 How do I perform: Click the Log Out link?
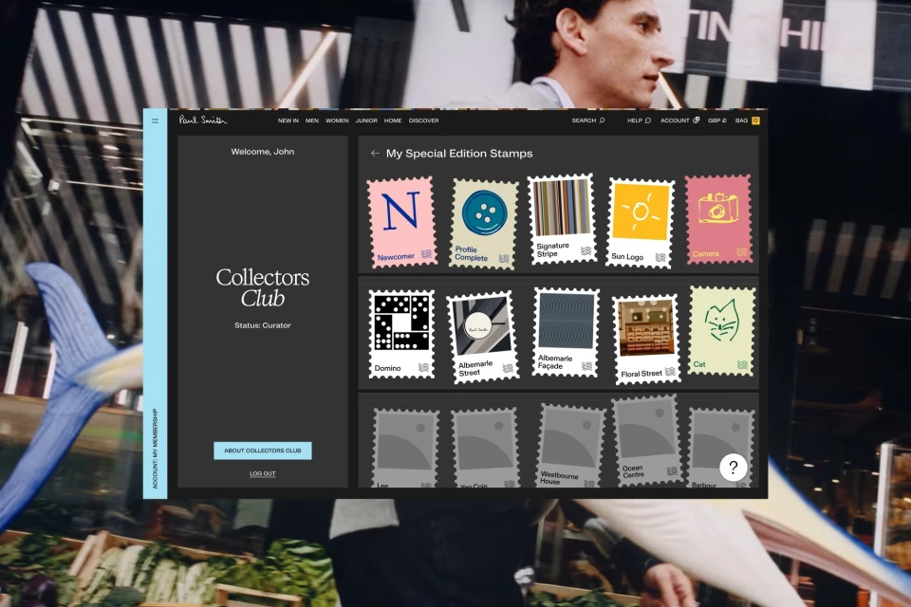pyautogui.click(x=263, y=473)
